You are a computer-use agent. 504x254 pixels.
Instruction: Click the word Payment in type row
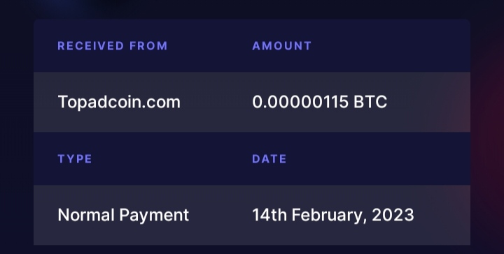[154, 215]
